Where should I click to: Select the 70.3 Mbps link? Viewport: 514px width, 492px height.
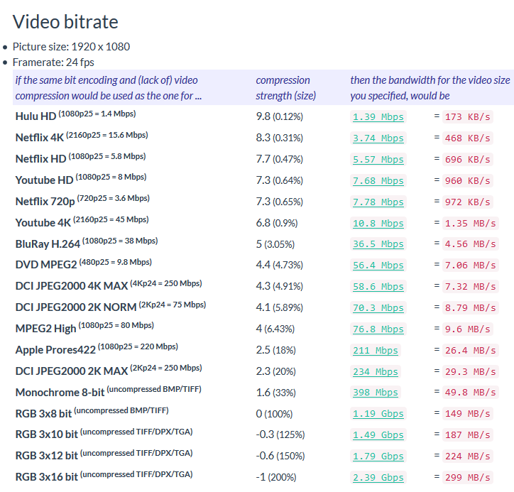[378, 308]
